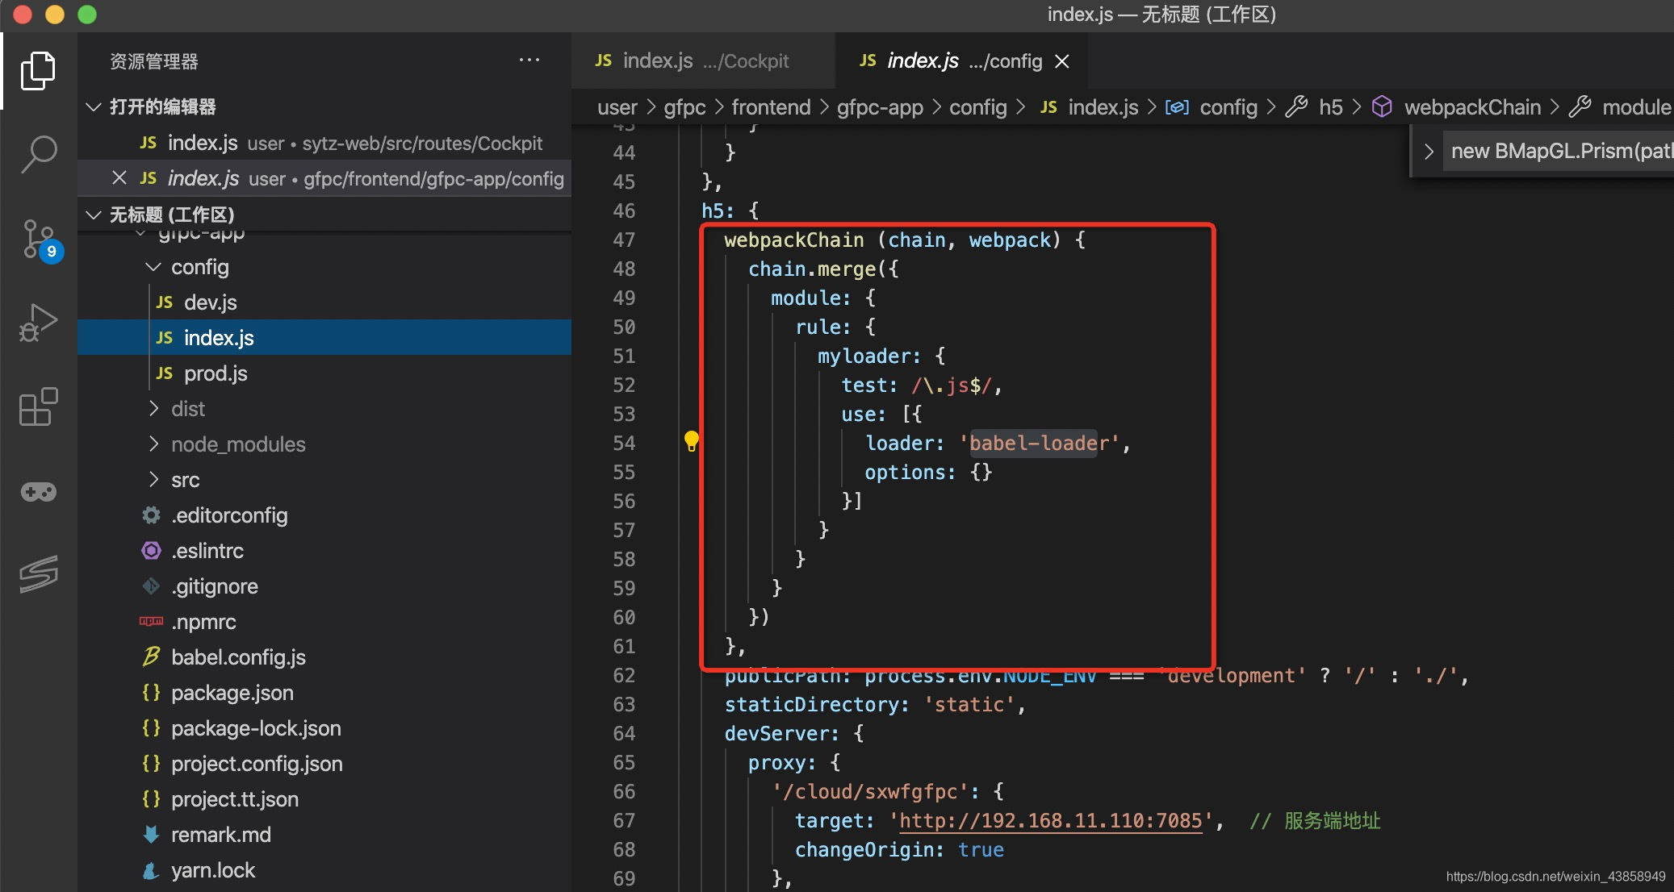Open the 192.168.11.110:7085 link in code
Image resolution: width=1674 pixels, height=892 pixels.
click(1050, 821)
